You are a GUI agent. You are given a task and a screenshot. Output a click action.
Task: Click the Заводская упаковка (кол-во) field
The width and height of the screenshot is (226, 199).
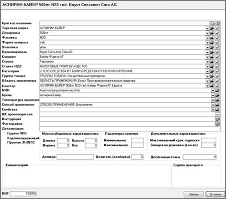tap(209, 145)
